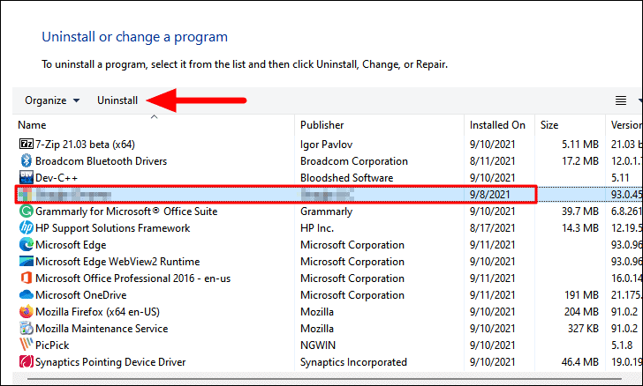The height and width of the screenshot is (386, 643).
Task: Click the Synaptics Pointing Device icon
Action: 26,361
